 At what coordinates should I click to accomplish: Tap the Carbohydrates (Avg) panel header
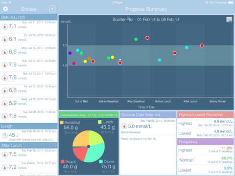89,115
